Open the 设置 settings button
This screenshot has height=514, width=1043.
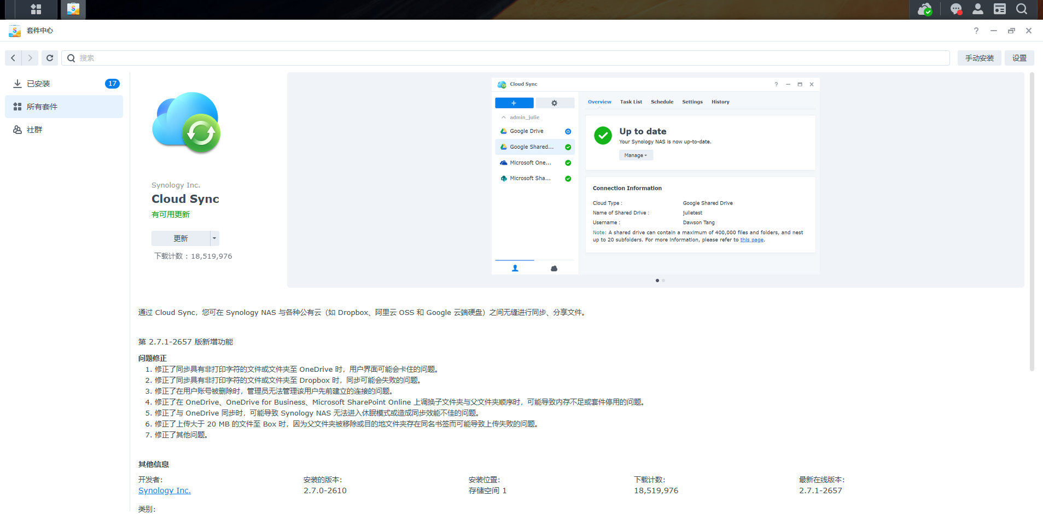pyautogui.click(x=1019, y=58)
